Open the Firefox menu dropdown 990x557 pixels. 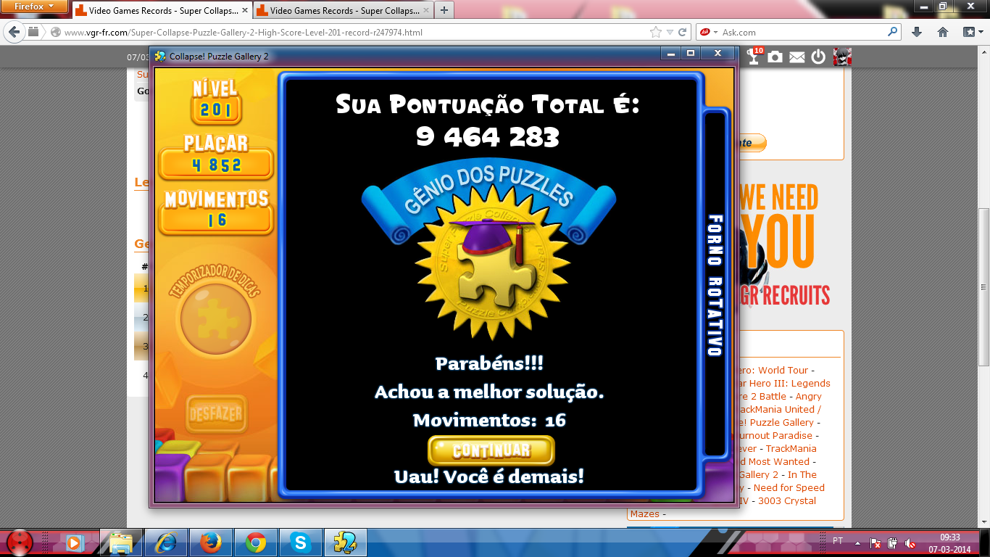(34, 7)
